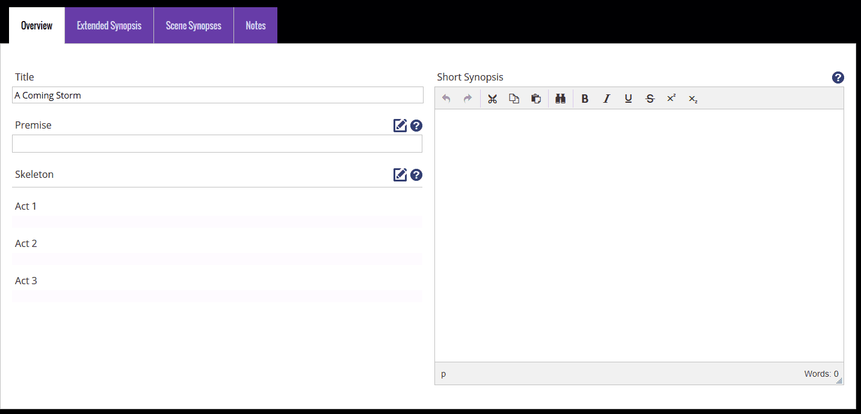Click the Cut scissors icon

[492, 99]
